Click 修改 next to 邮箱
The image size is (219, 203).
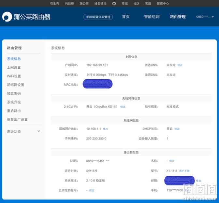tap(198, 181)
